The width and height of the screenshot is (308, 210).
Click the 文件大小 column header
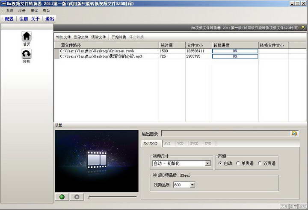point(198,45)
